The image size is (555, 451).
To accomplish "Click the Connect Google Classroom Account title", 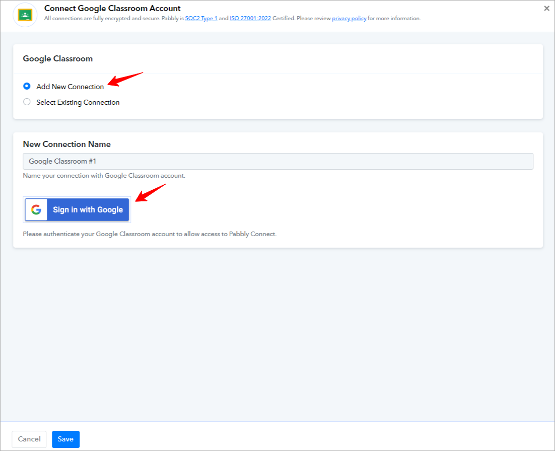I will 112,8.
